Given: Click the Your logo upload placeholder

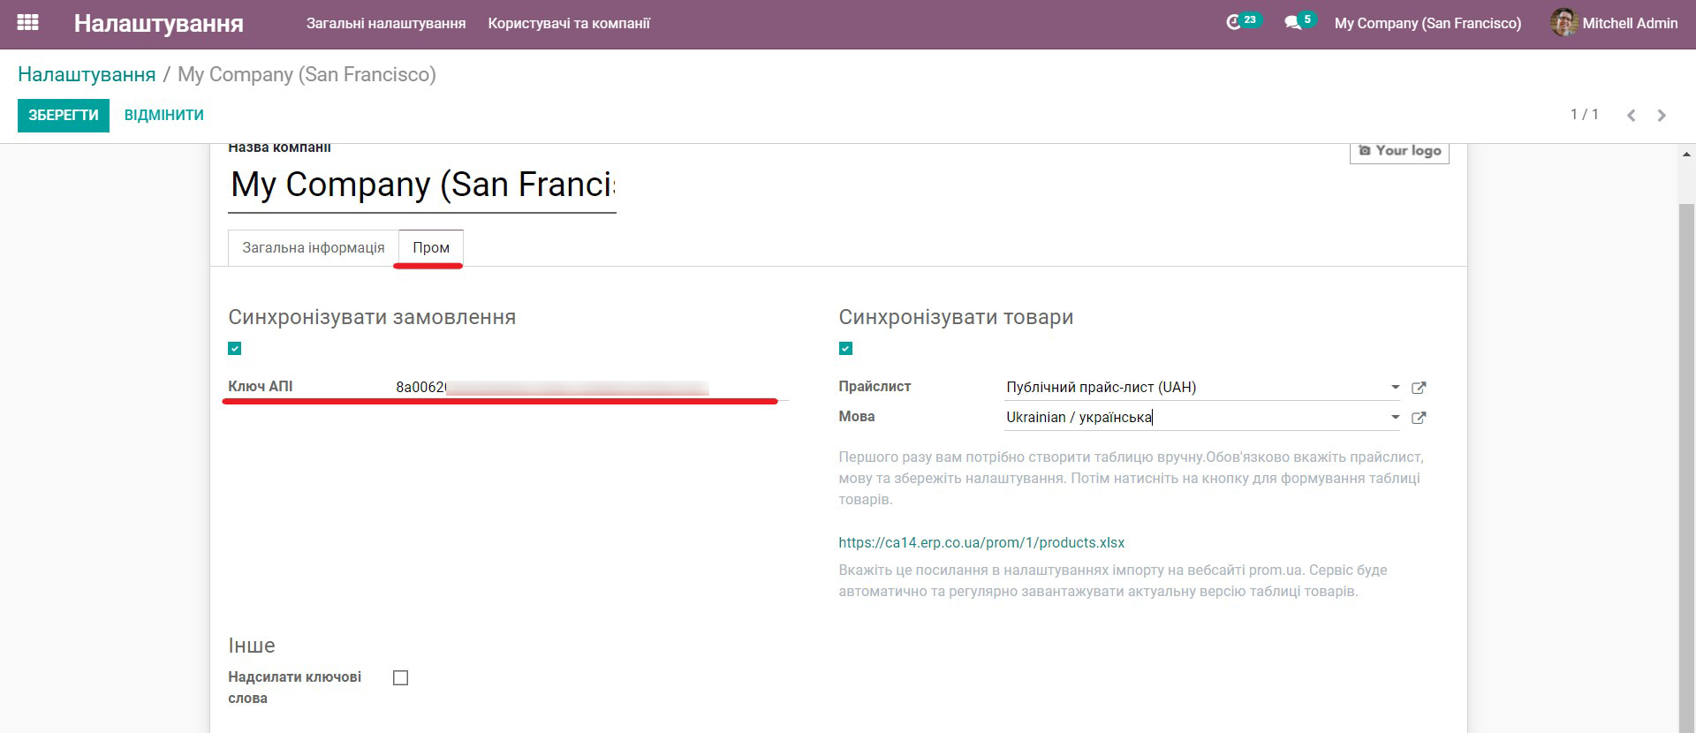Looking at the screenshot, I should [x=1399, y=151].
